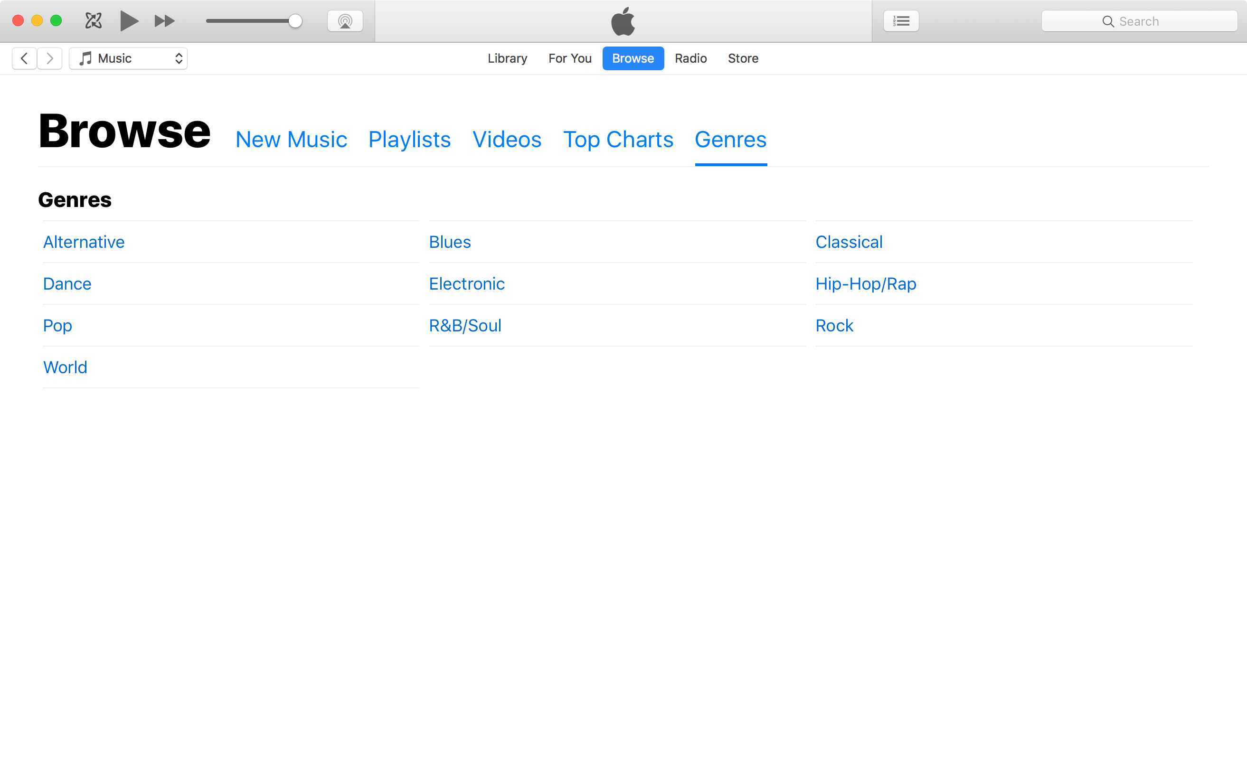The width and height of the screenshot is (1247, 772).
Task: Show the Up Next list icon
Action: coord(901,21)
